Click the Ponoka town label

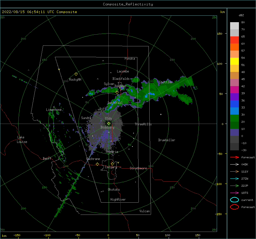pos(130,59)
